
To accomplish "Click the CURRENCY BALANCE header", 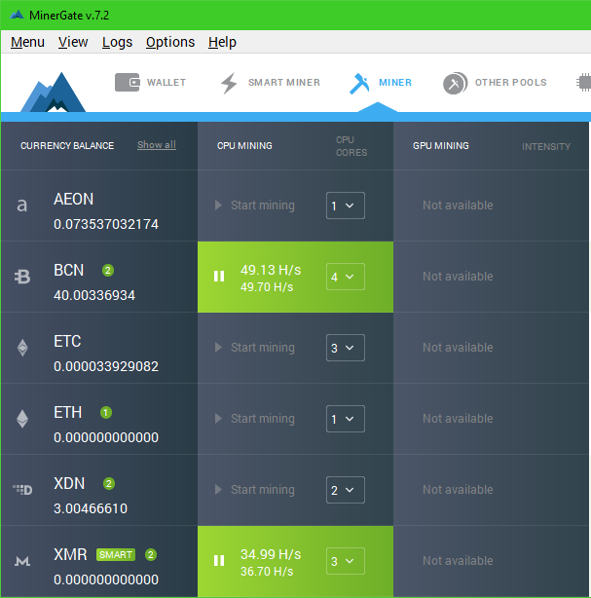I will (67, 146).
